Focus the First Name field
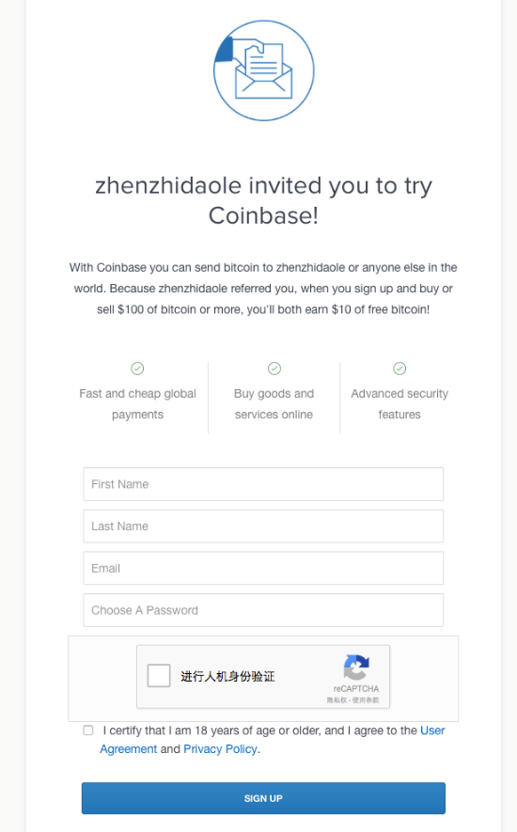The width and height of the screenshot is (517, 832). click(263, 484)
